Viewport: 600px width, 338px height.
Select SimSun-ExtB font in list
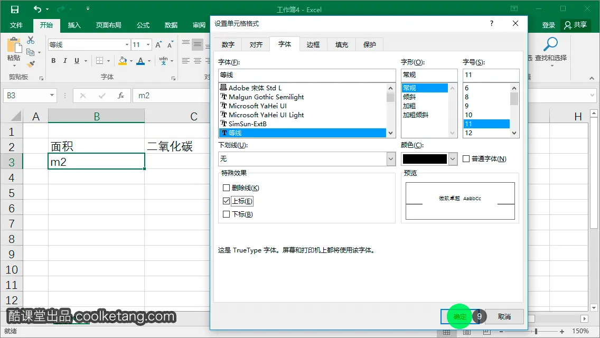click(248, 124)
